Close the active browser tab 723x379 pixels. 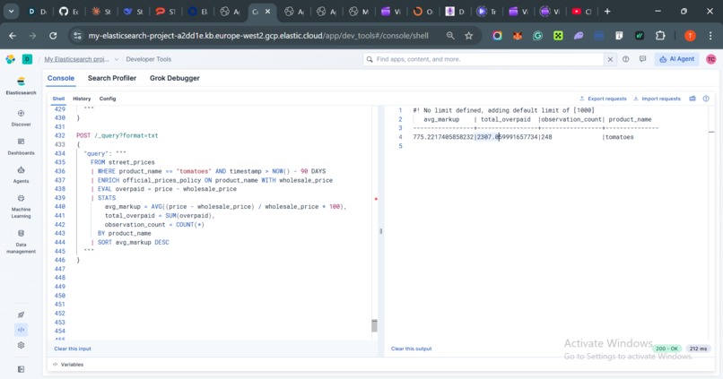(x=267, y=12)
